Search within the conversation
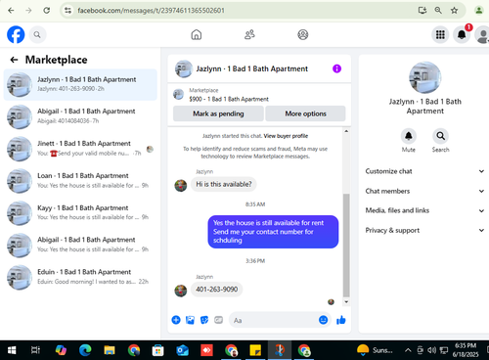489x360 pixels. (440, 136)
